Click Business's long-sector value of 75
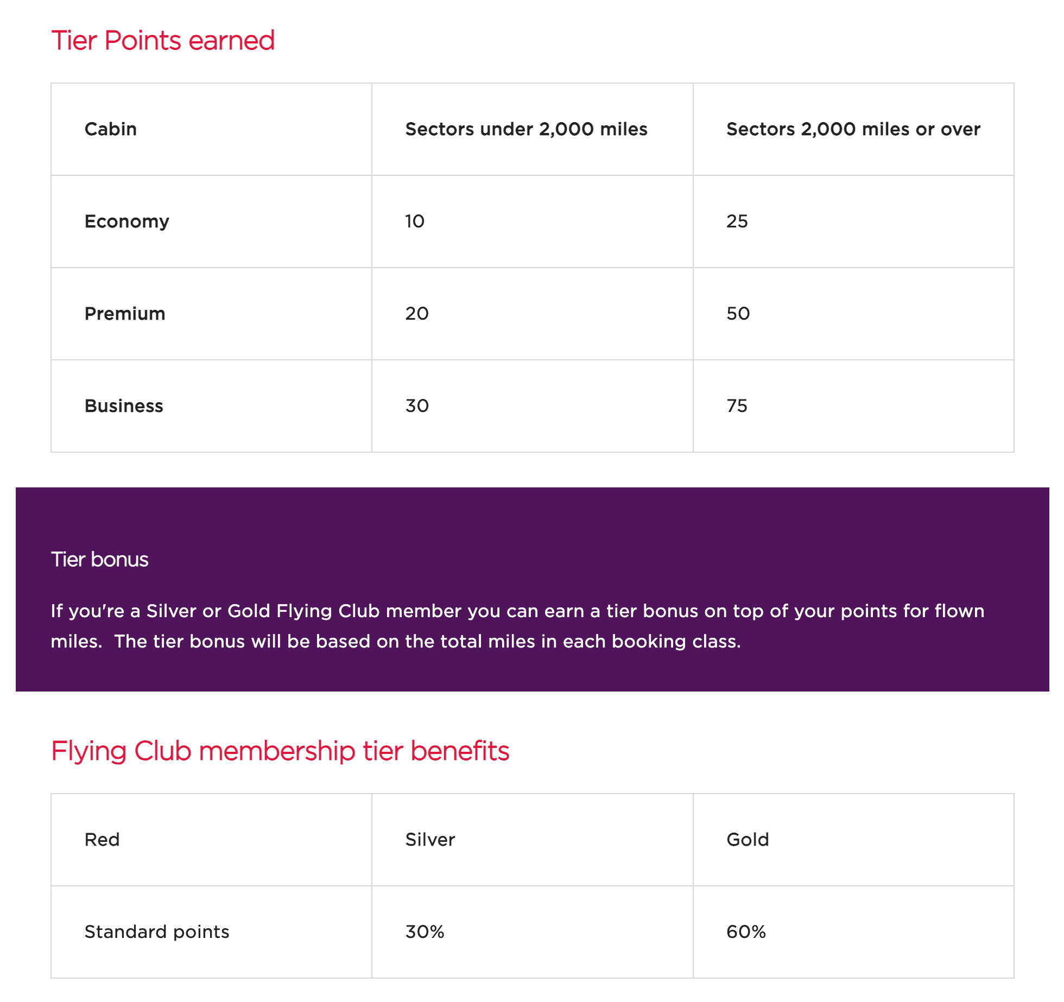Viewport: 1064px width, 1002px height. [x=737, y=406]
